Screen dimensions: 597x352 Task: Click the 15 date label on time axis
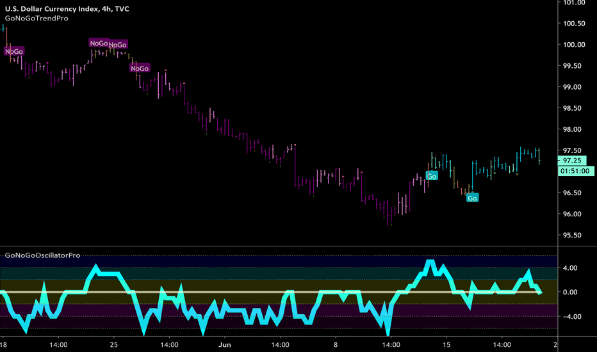coord(446,345)
